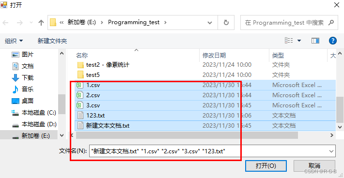Expand chevron after Programming_test in path
Image resolution: width=344 pixels, height=178 pixels.
tap(165, 22)
